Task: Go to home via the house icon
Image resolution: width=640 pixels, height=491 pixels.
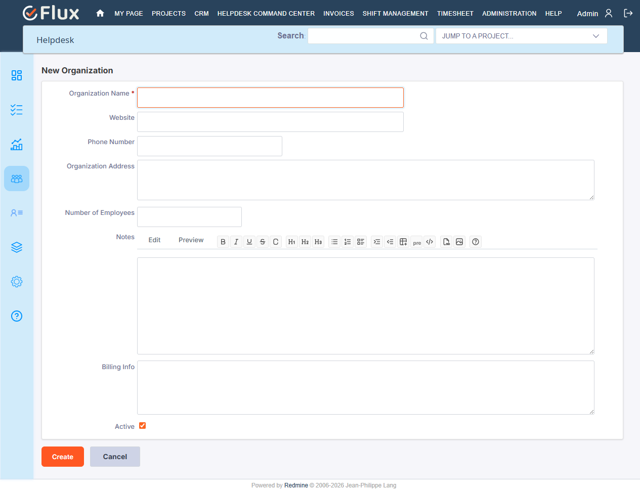Action: point(100,13)
